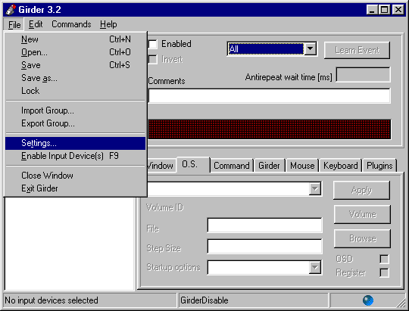Open the File menu
The height and width of the screenshot is (311, 409).
14,24
